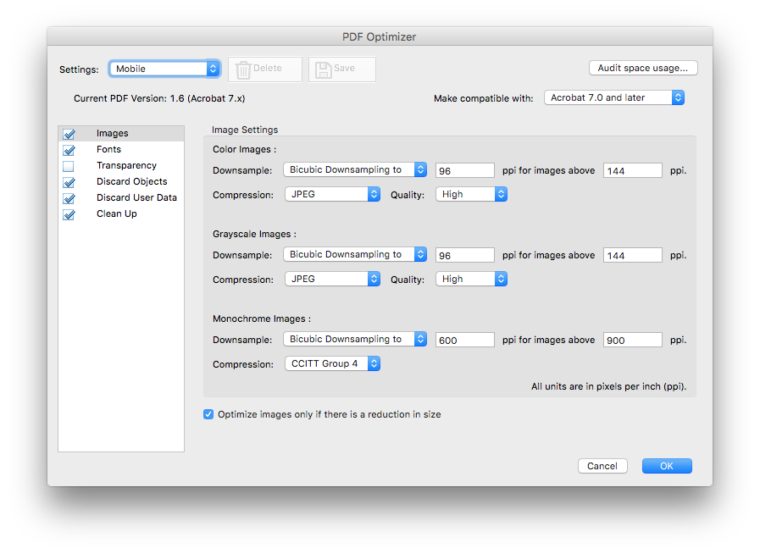
Task: Disable the Discard Objects checkbox
Action: [69, 181]
